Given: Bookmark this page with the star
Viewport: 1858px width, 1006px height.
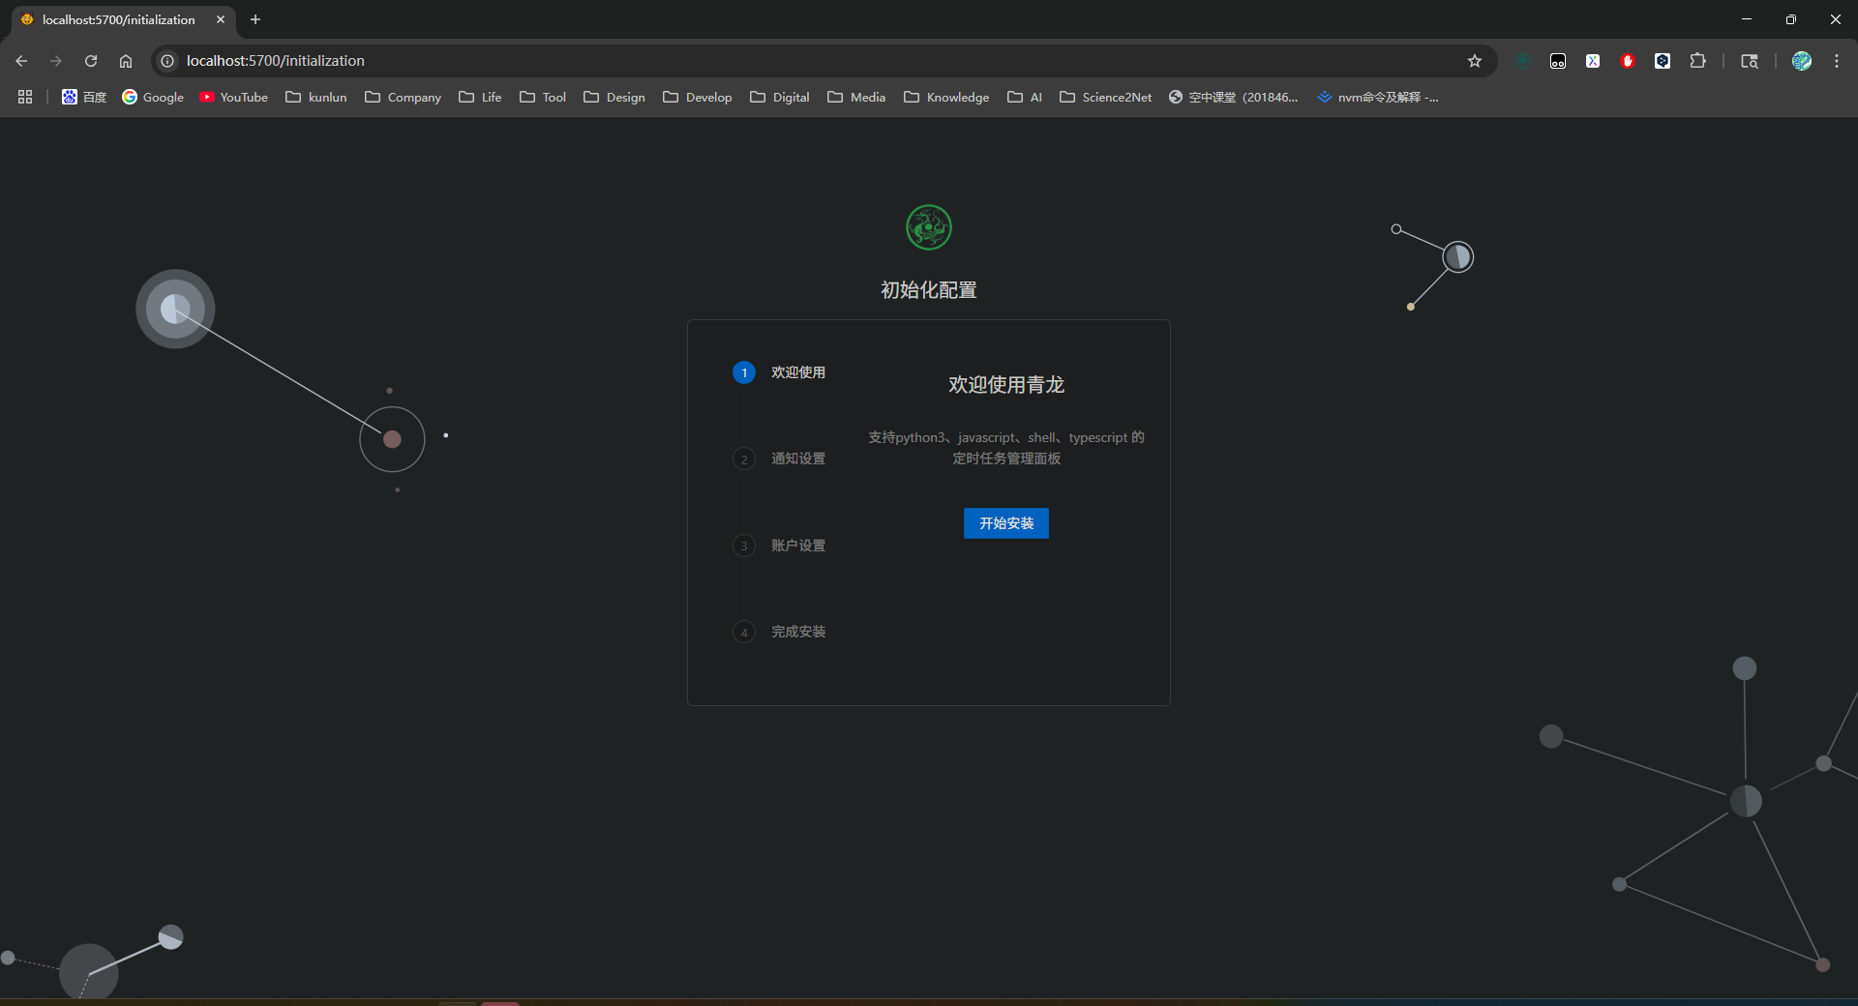Looking at the screenshot, I should point(1475,61).
